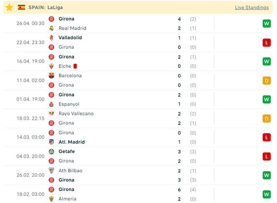Viewport: 277px width, 203px height.
Task: Click the red L badge for Valladolid match
Action: pos(266,42)
